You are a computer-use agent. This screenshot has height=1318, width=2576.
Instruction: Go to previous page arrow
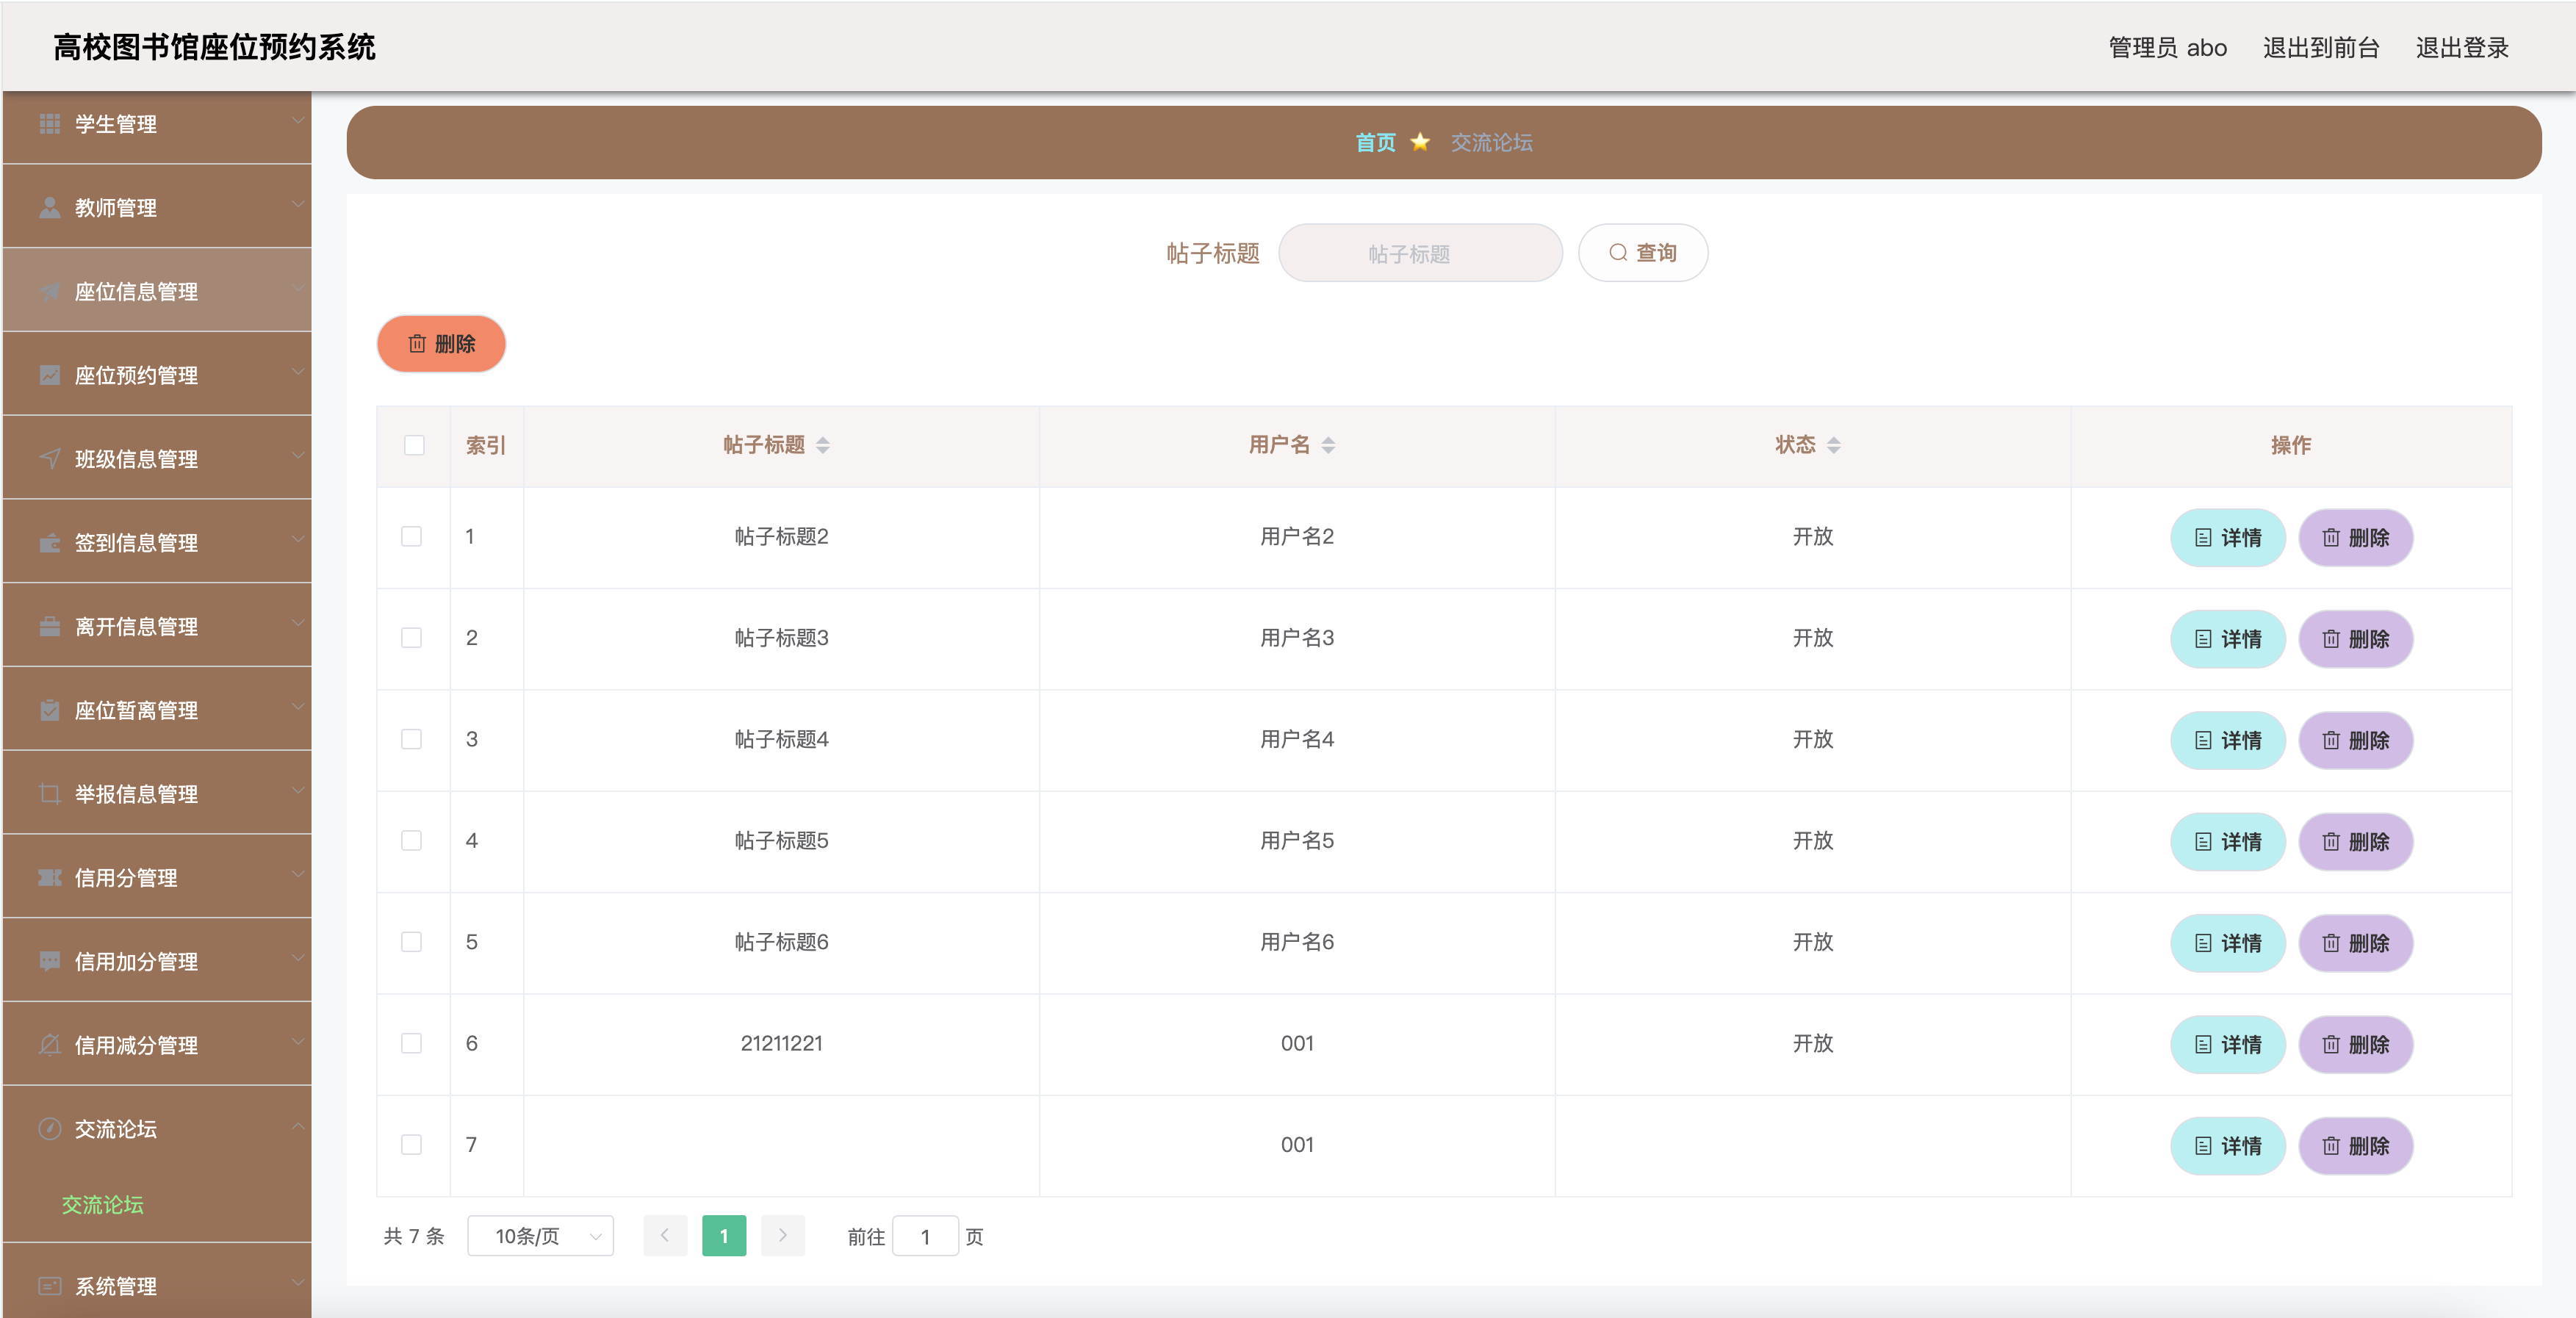point(665,1236)
